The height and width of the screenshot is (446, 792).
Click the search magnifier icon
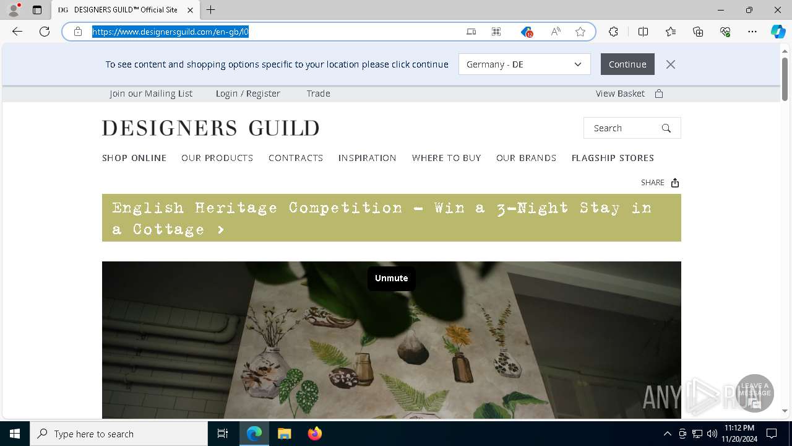coord(666,128)
